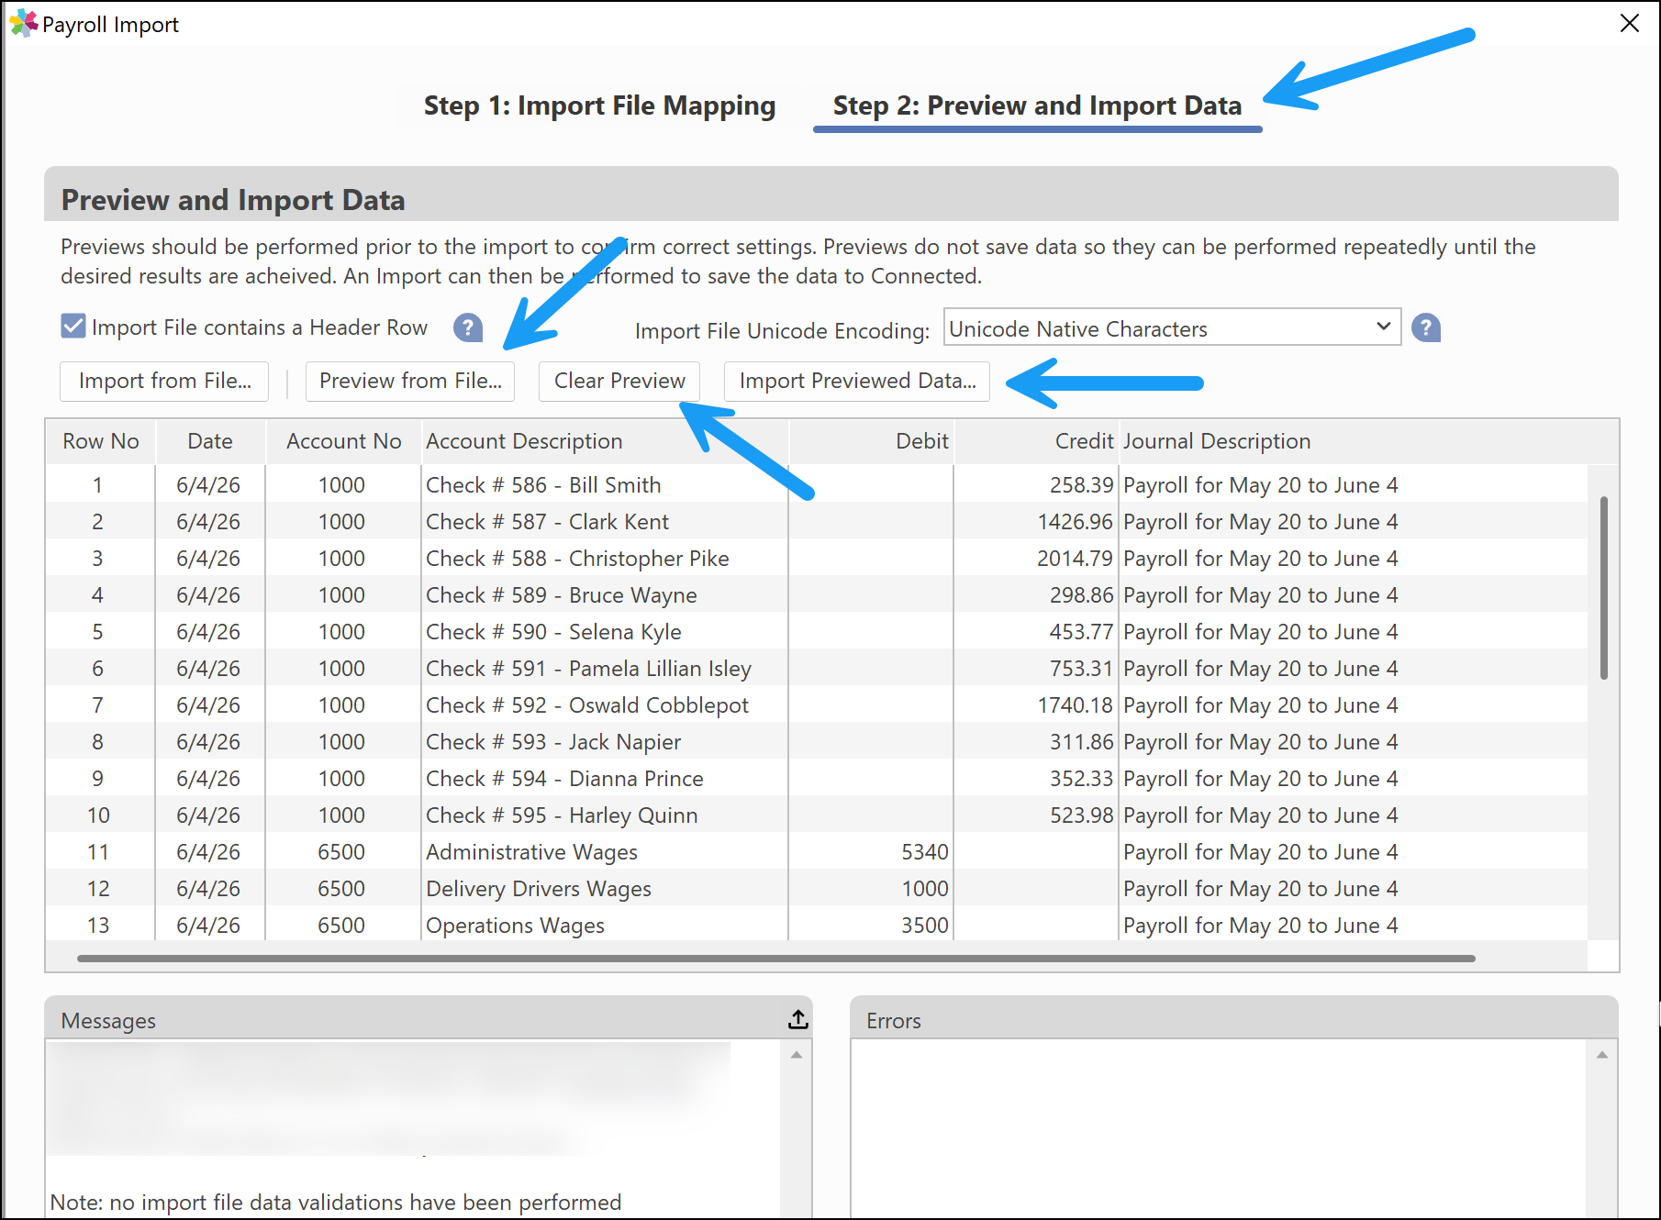Click the export icon in Messages panel
This screenshot has width=1661, height=1220.
[x=797, y=1019]
